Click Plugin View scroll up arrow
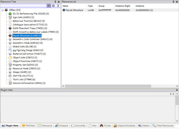The height and width of the screenshot is (129, 179). click(x=177, y=94)
